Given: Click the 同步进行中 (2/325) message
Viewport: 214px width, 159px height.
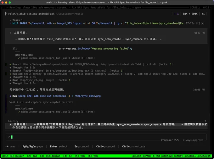Looking at the screenshot, I should [37, 90].
